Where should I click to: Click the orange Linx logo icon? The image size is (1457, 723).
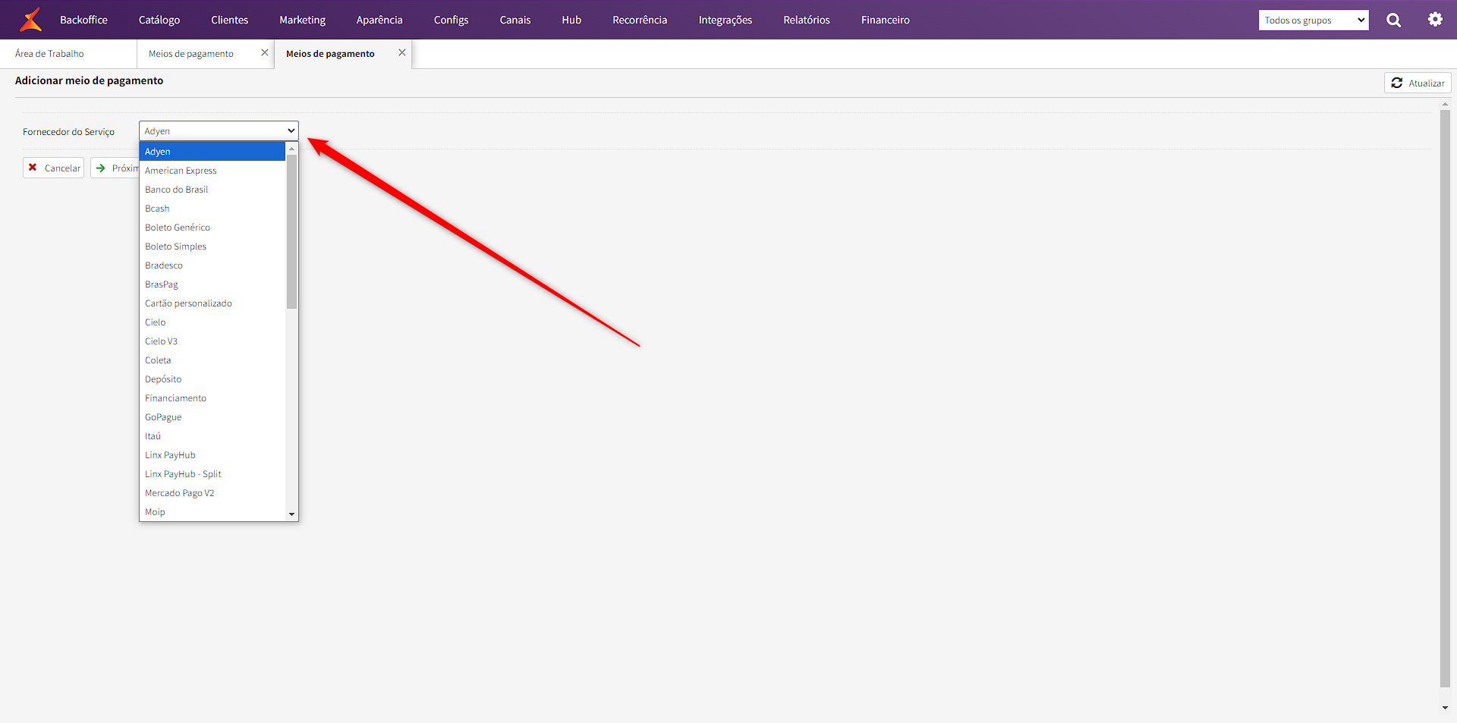point(30,20)
